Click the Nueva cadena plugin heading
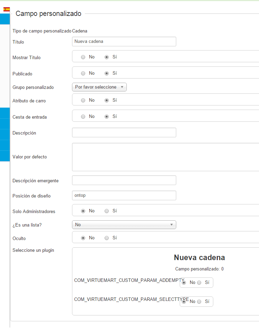Screen dimensions: 259x331 199,258
